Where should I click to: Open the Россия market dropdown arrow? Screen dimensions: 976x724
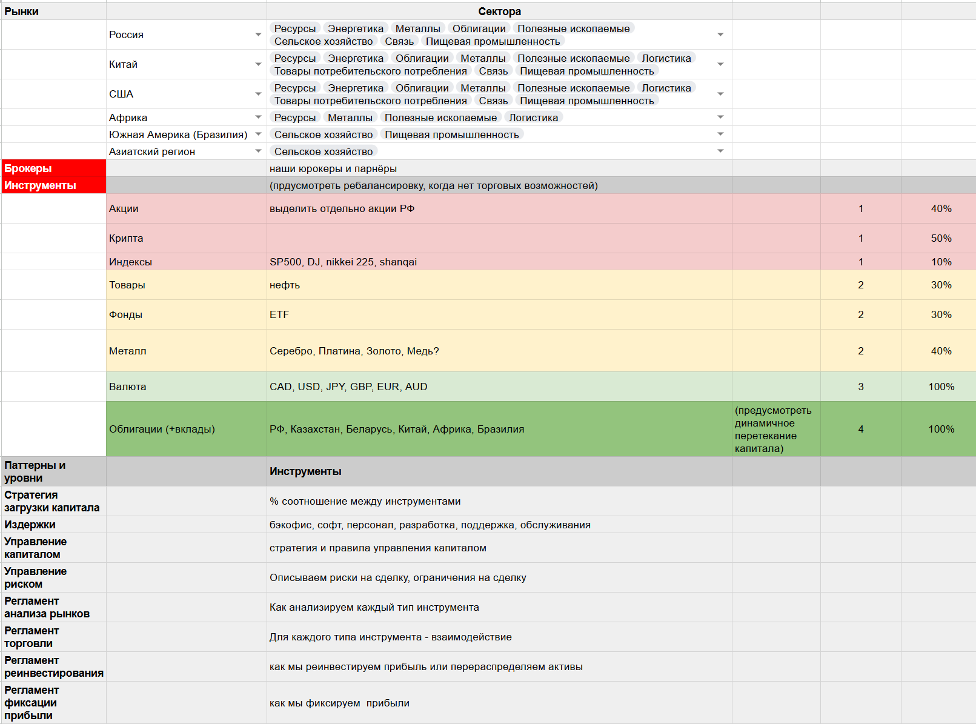point(258,35)
